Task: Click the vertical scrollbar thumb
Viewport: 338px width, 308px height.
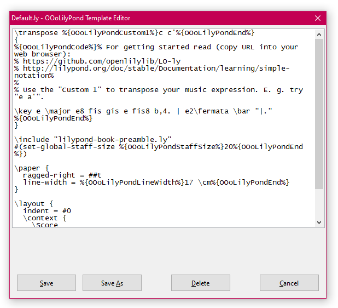Action: 319,114
